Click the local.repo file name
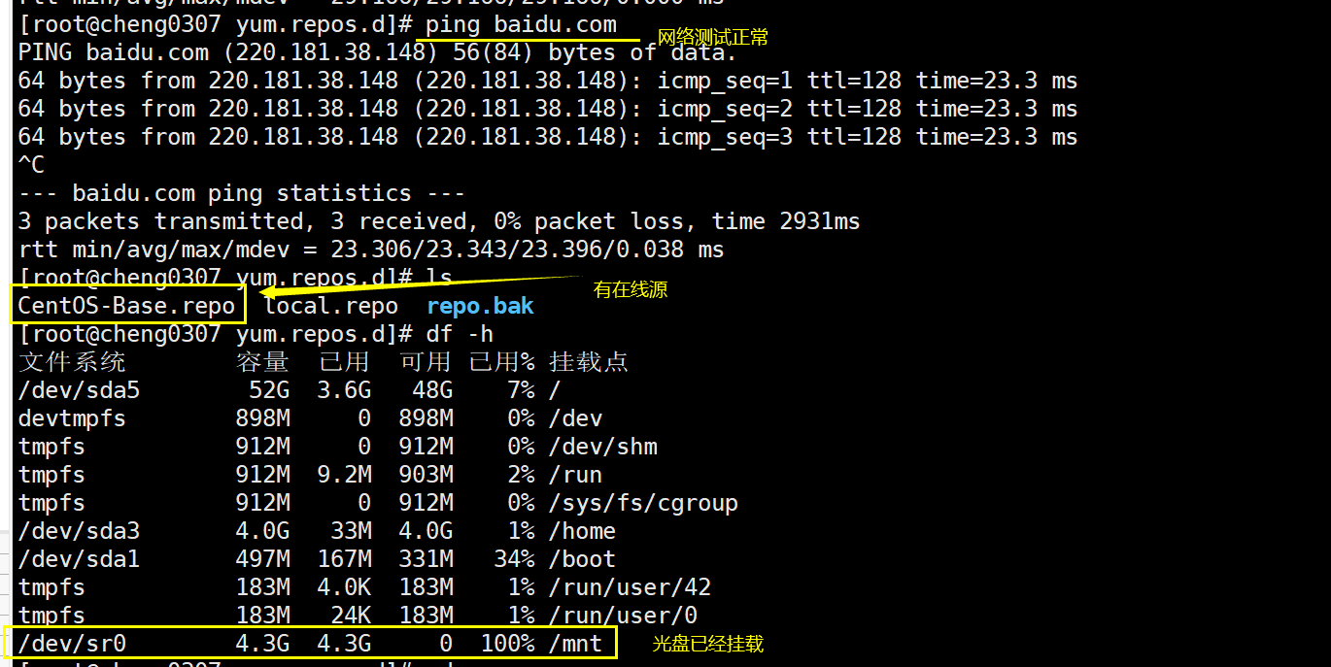The height and width of the screenshot is (667, 1331). tap(331, 307)
